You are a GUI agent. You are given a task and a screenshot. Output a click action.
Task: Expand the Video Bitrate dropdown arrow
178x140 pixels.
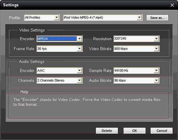[x=156, y=49]
